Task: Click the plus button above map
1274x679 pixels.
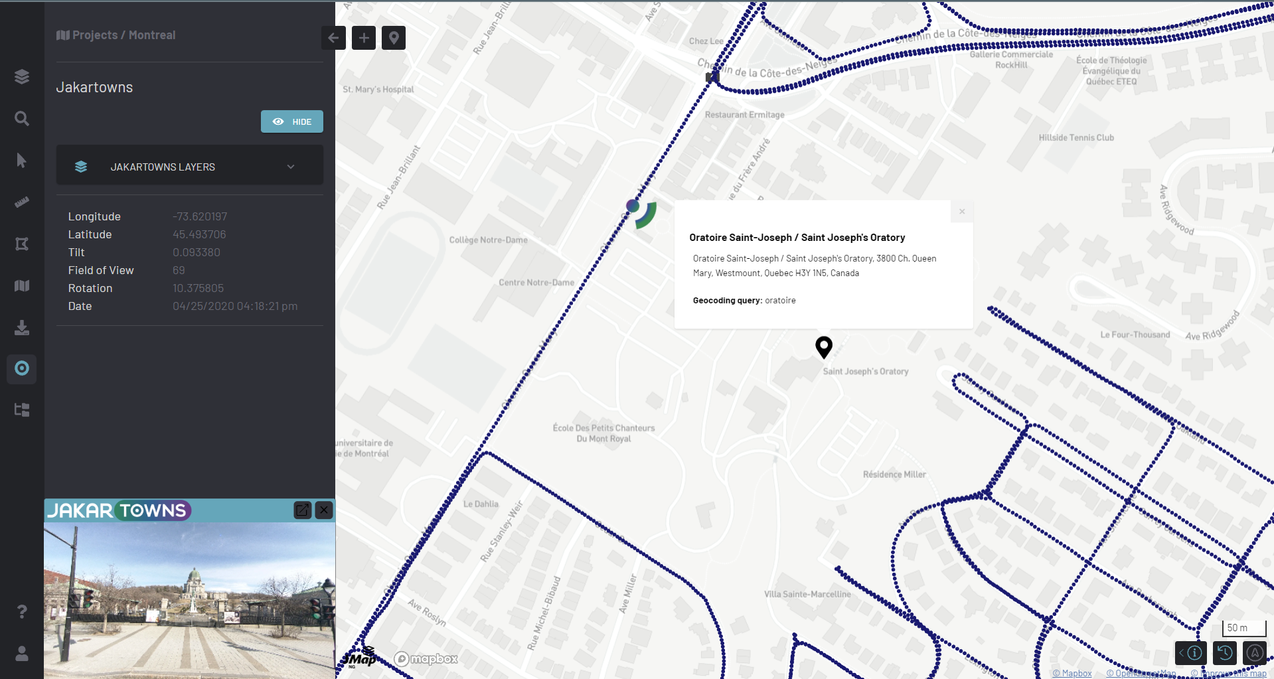Action: (x=364, y=38)
